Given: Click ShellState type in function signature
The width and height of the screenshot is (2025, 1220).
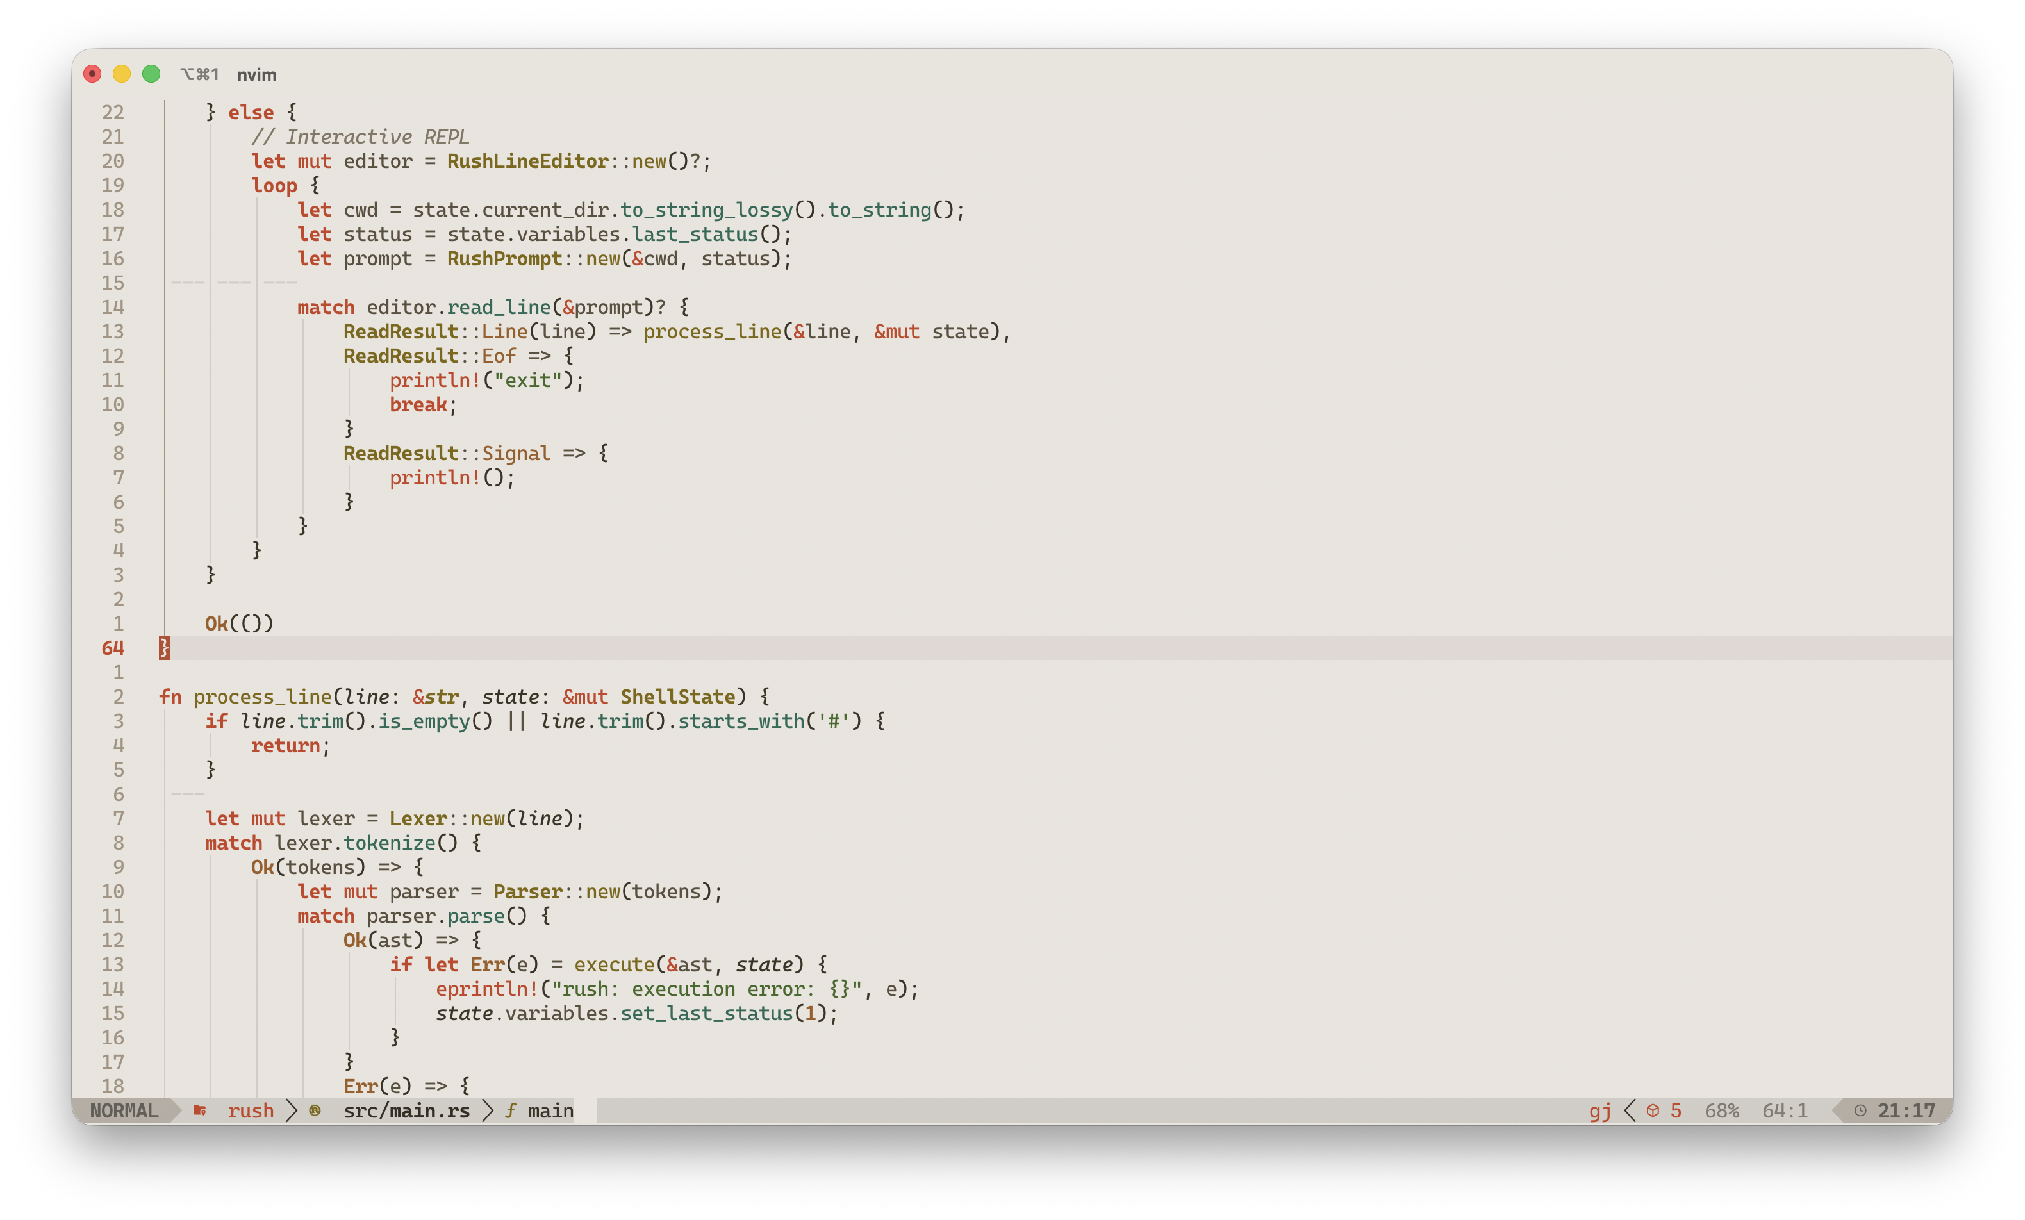Looking at the screenshot, I should 678,697.
